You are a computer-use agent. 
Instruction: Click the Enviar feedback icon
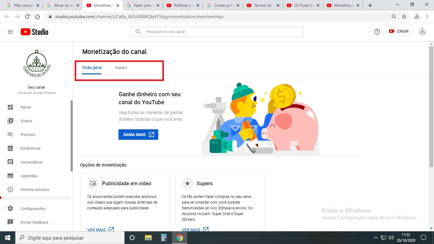tap(10, 222)
